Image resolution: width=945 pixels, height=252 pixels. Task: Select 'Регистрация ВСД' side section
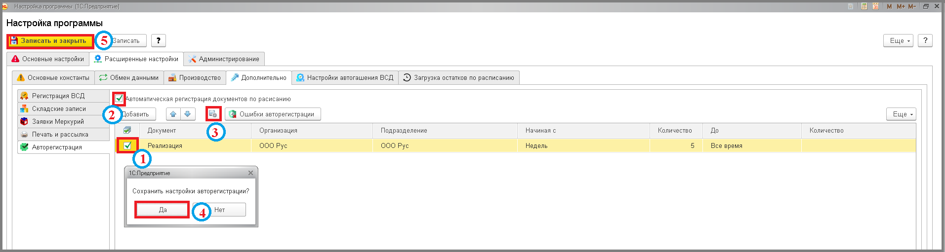tap(63, 96)
